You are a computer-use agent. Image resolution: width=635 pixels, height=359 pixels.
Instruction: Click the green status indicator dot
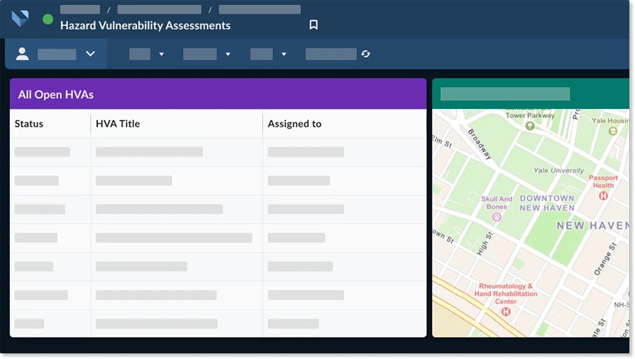48,19
